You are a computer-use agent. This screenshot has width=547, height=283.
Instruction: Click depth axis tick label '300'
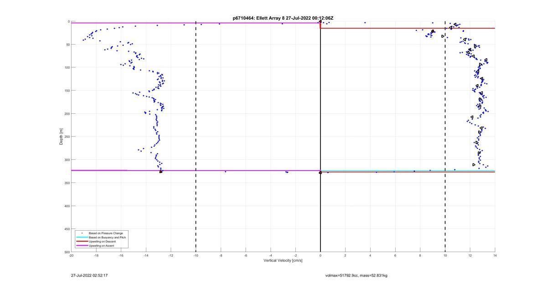[67, 160]
